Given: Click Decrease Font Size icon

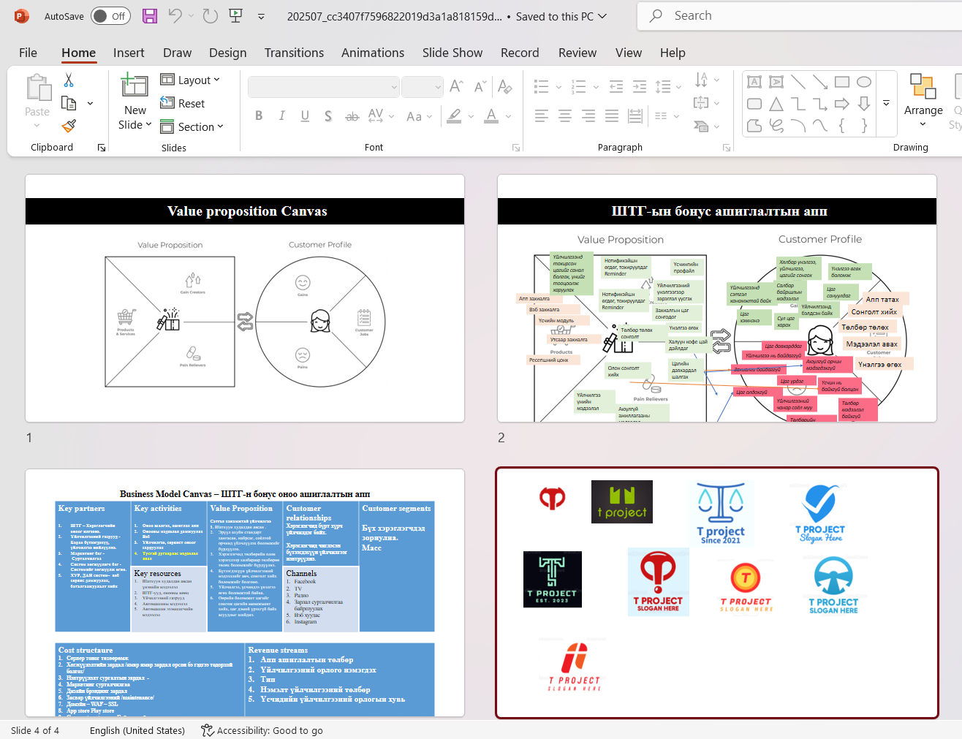Looking at the screenshot, I should point(480,86).
